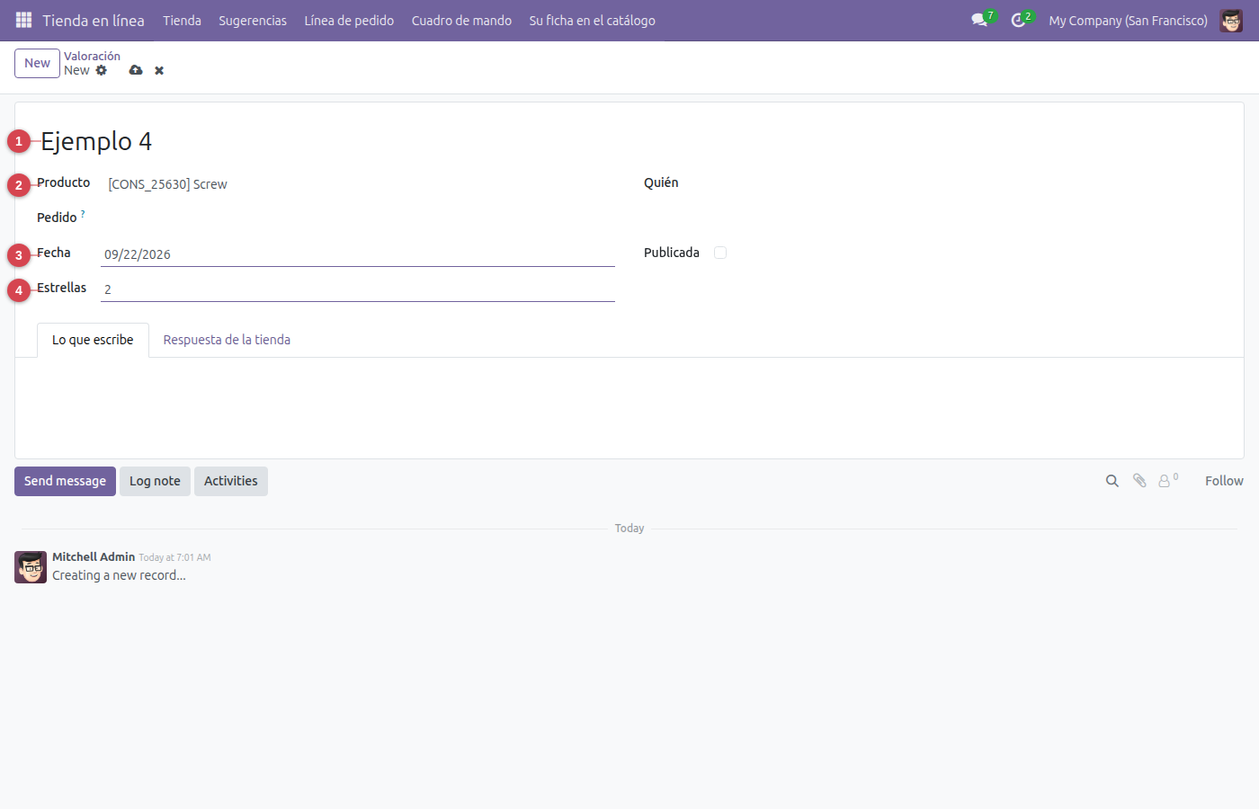This screenshot has height=809, width=1259.
Task: Toggle the Publicada checkbox
Action: tap(720, 253)
